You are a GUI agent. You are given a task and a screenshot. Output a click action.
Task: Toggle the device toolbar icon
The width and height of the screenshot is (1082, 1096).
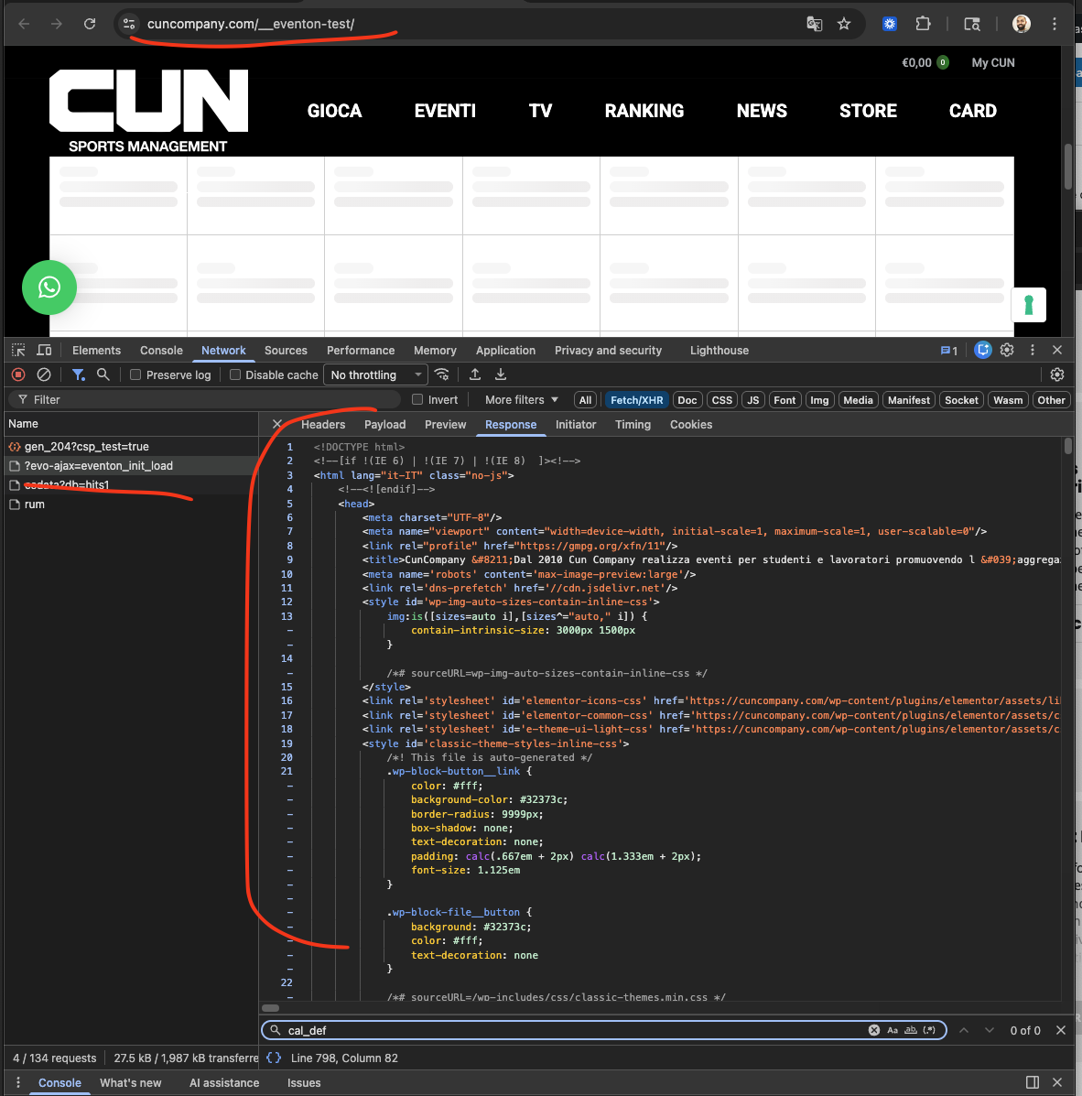coord(44,350)
